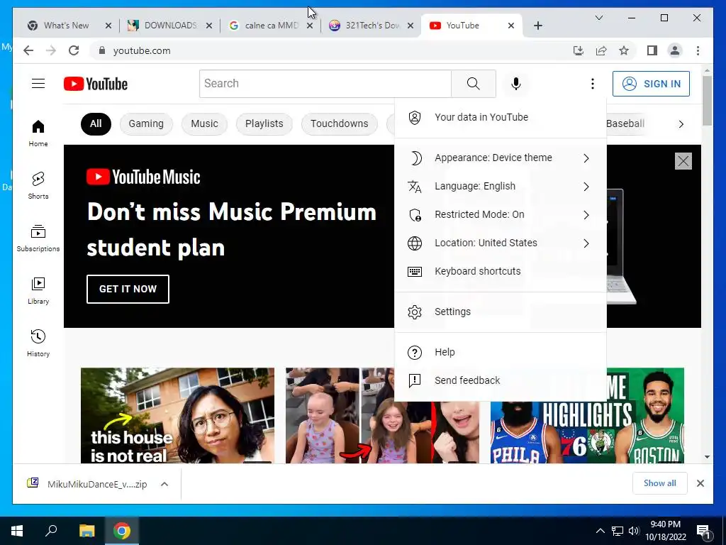The image size is (726, 545).
Task: Click the search magnifier button
Action: pos(473,84)
